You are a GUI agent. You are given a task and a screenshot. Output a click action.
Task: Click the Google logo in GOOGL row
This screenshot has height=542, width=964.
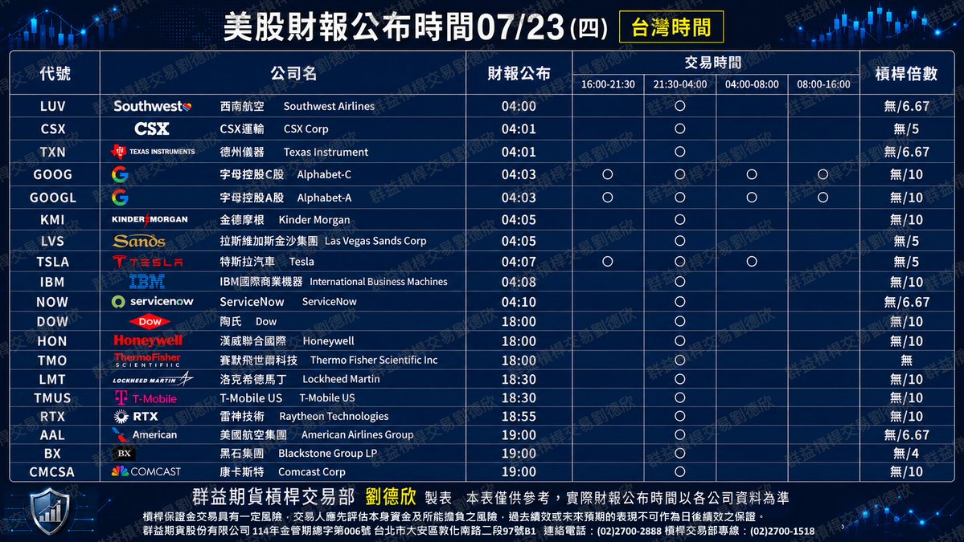(120, 197)
